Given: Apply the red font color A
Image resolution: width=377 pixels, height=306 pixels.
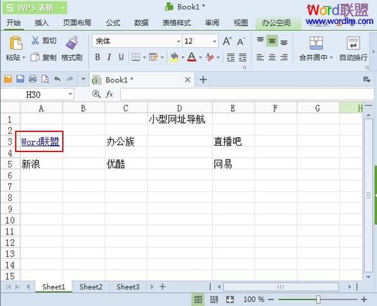Looking at the screenshot, I should [192, 57].
